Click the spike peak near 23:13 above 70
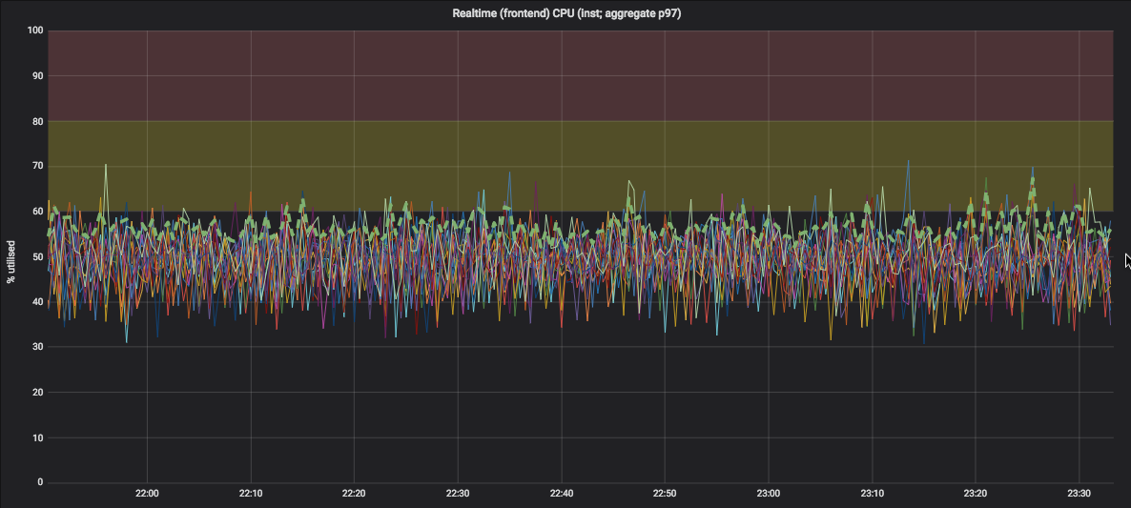This screenshot has height=508, width=1131. click(x=908, y=161)
